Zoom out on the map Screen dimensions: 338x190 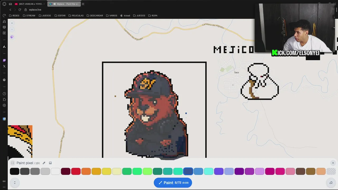point(12,29)
